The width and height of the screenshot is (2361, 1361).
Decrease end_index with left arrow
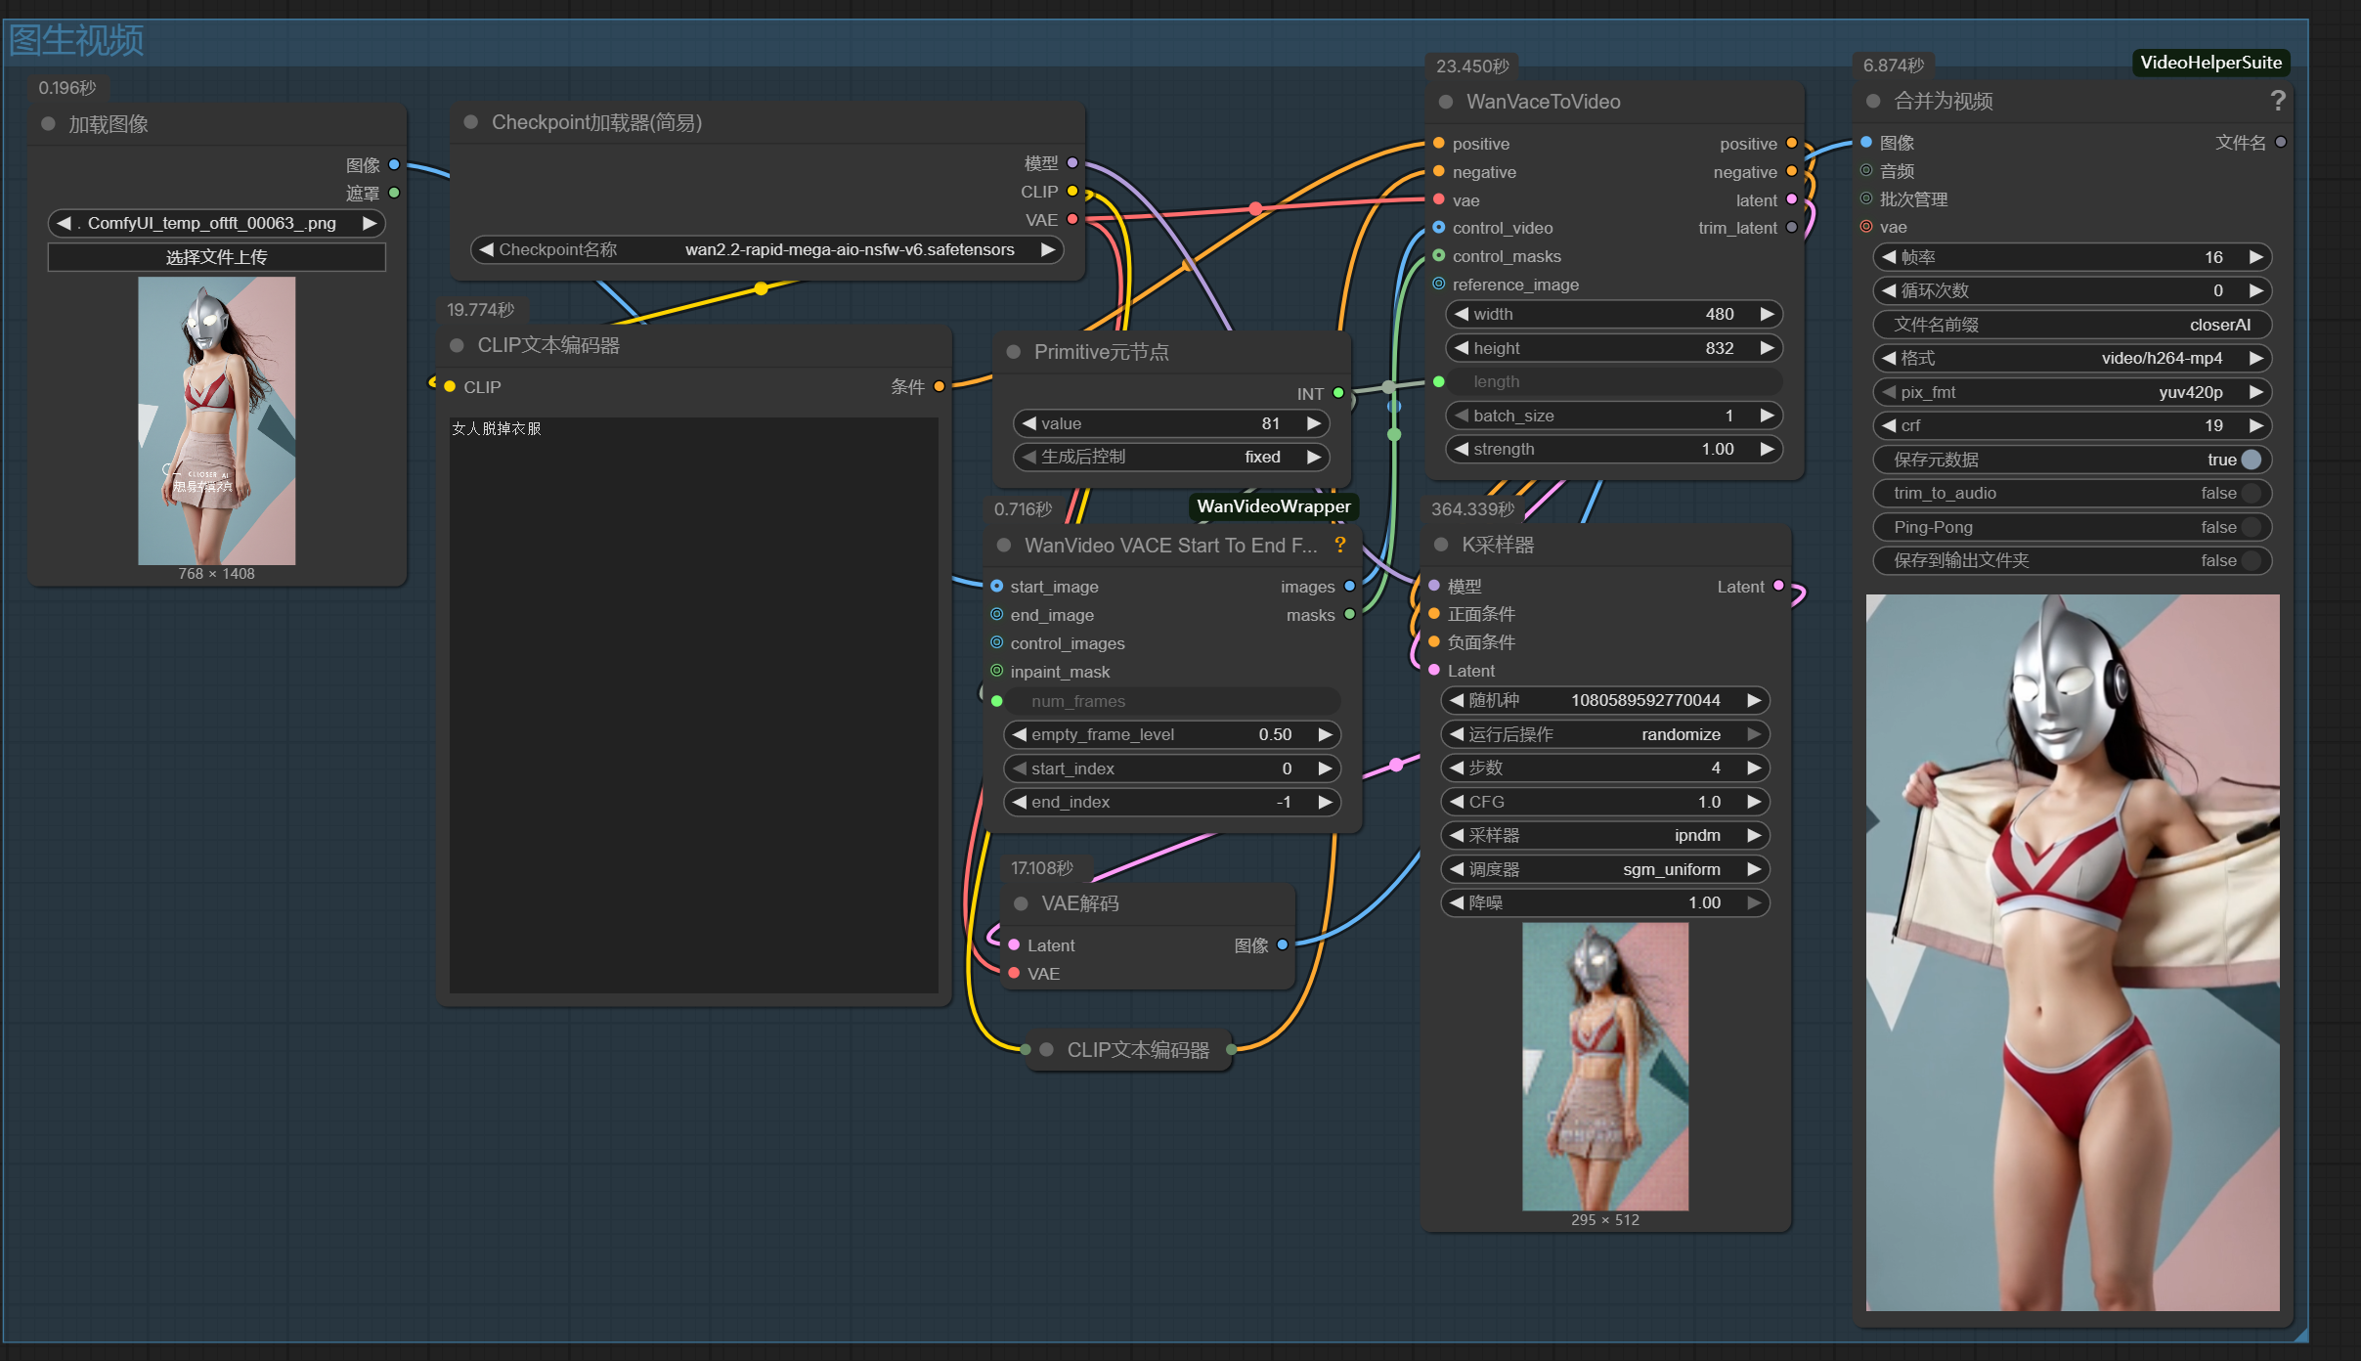[x=1020, y=802]
